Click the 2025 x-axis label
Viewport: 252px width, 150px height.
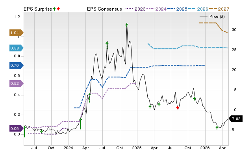point(137,148)
